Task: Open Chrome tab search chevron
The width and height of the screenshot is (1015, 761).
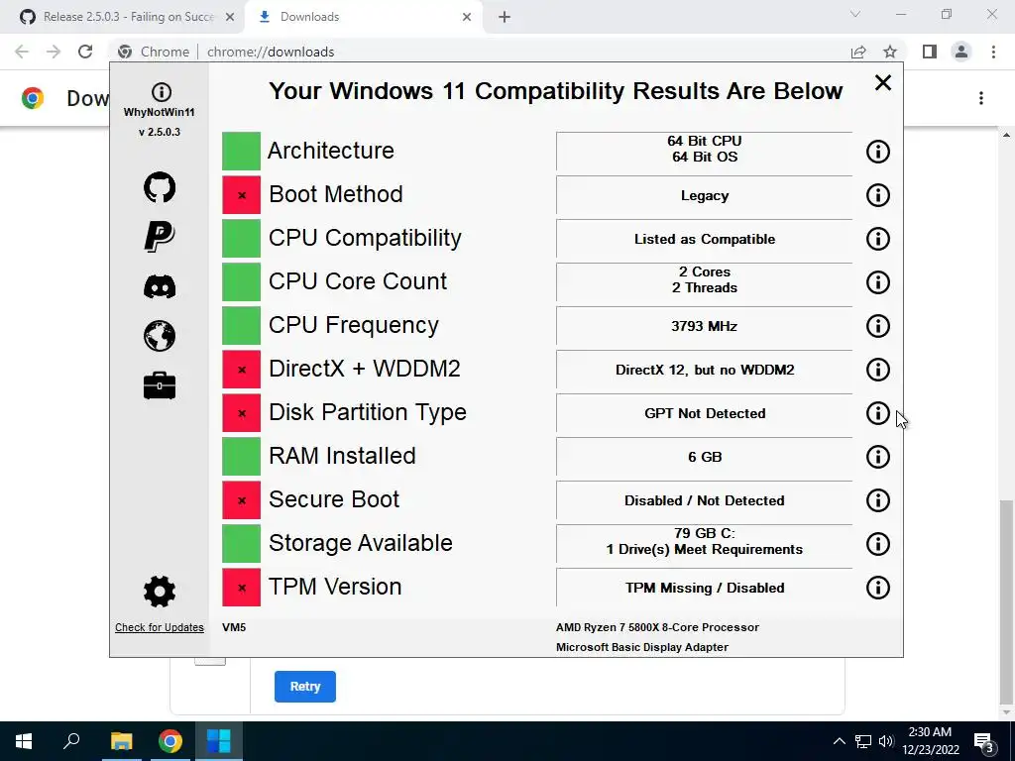Action: coord(855,14)
